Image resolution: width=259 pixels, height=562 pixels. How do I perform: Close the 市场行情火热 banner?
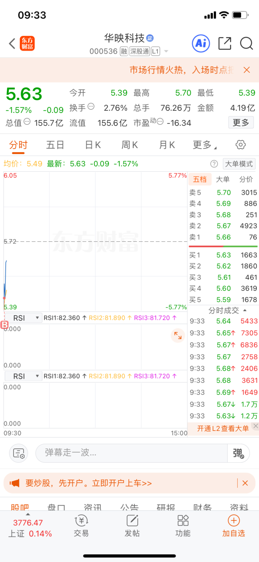click(x=246, y=70)
